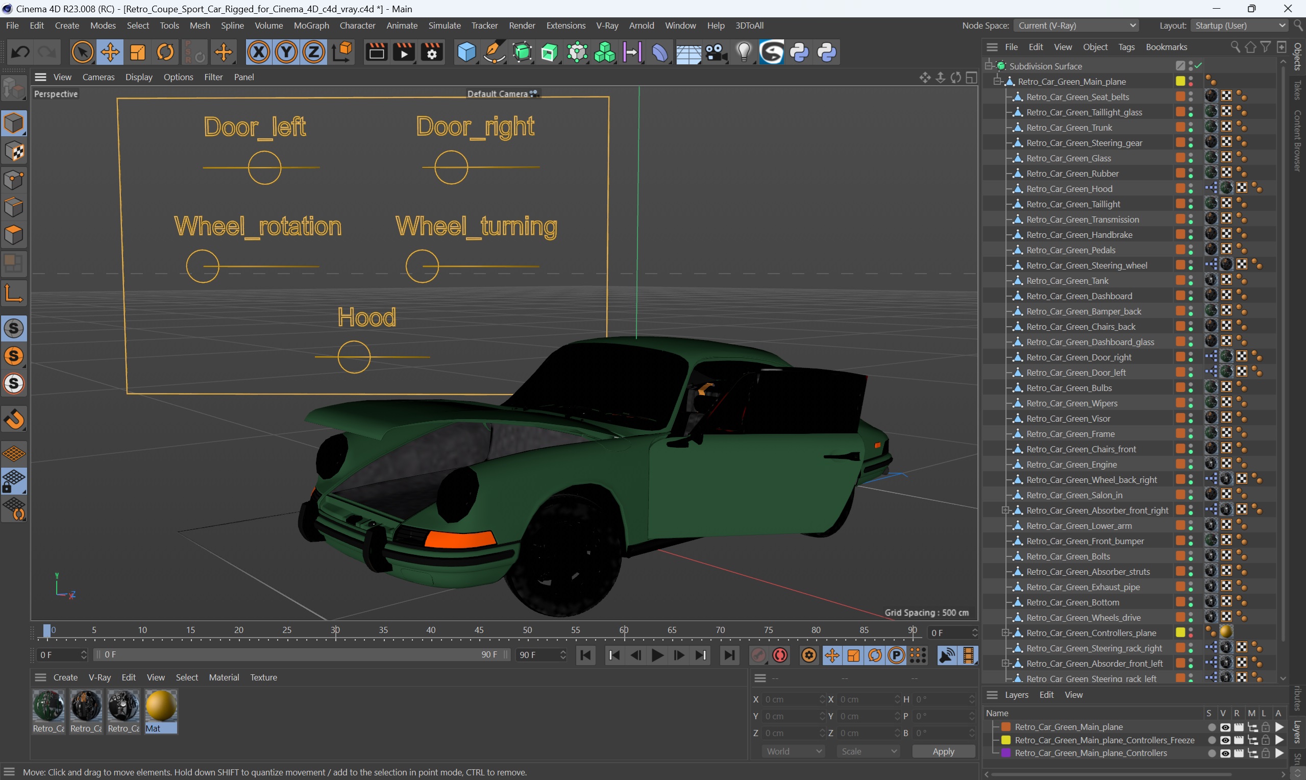The width and height of the screenshot is (1306, 780).
Task: Toggle Record Active Objects keyframe button
Action: [x=758, y=655]
